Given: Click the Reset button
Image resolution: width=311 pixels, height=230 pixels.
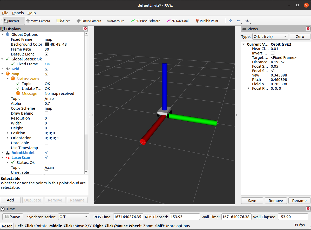Looking at the screenshot, I should (7, 226).
